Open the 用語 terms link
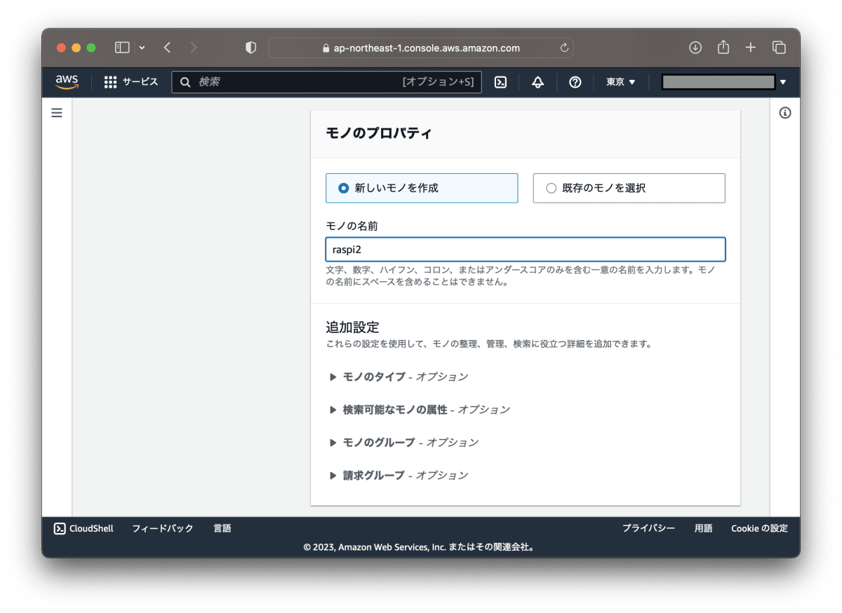The image size is (842, 613). [704, 528]
